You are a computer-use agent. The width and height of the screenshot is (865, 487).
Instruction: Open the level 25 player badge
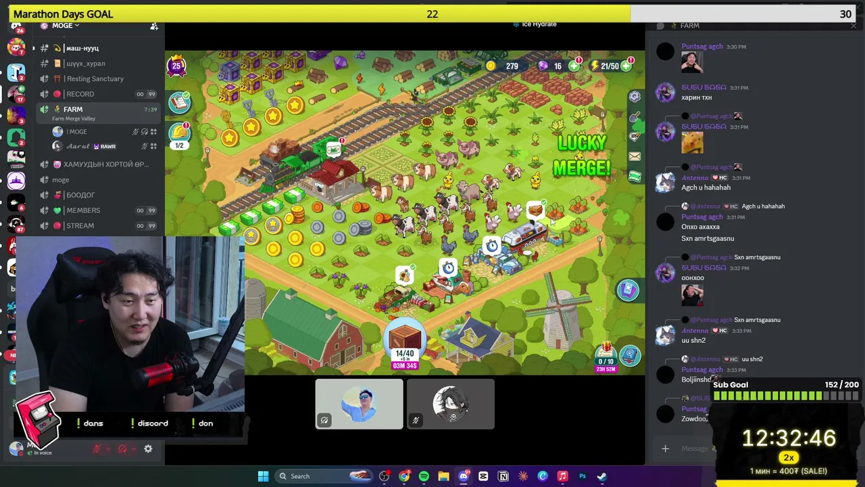176,66
